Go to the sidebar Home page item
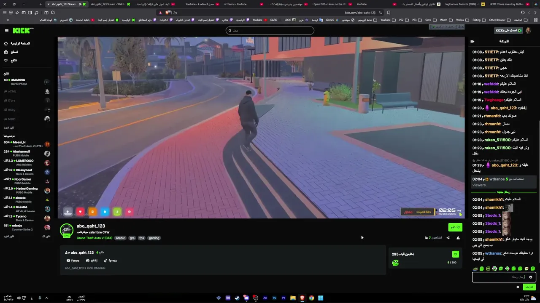Viewport: 540px width, 303px height. tap(17, 43)
